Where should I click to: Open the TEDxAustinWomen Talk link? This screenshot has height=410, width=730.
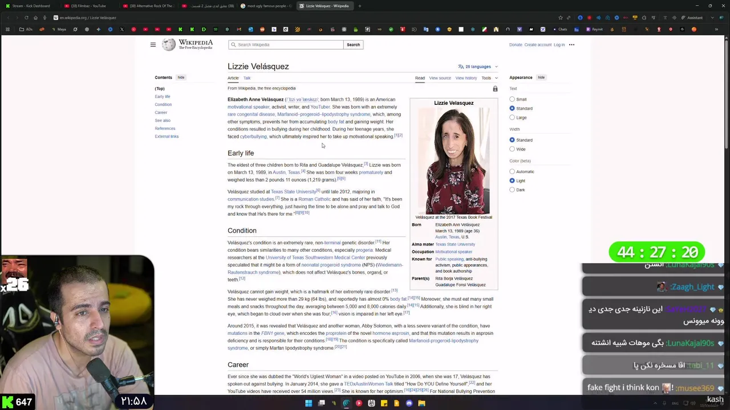pyautogui.click(x=368, y=384)
